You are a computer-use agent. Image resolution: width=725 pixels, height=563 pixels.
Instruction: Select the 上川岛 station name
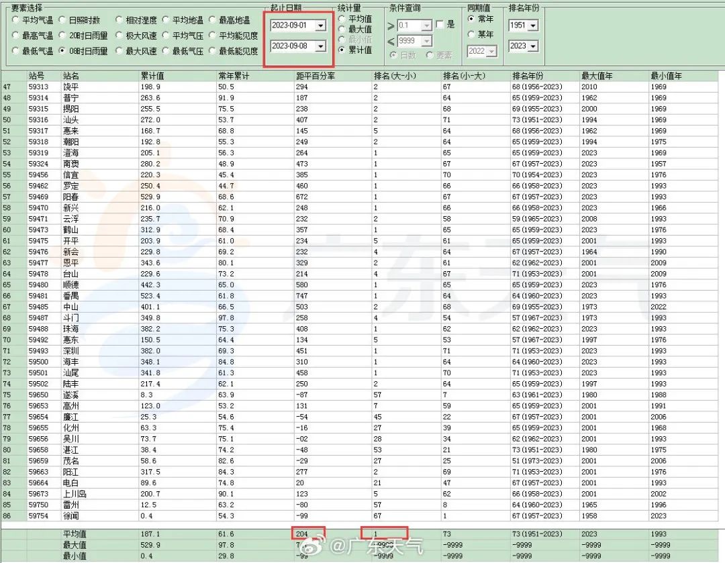[75, 494]
